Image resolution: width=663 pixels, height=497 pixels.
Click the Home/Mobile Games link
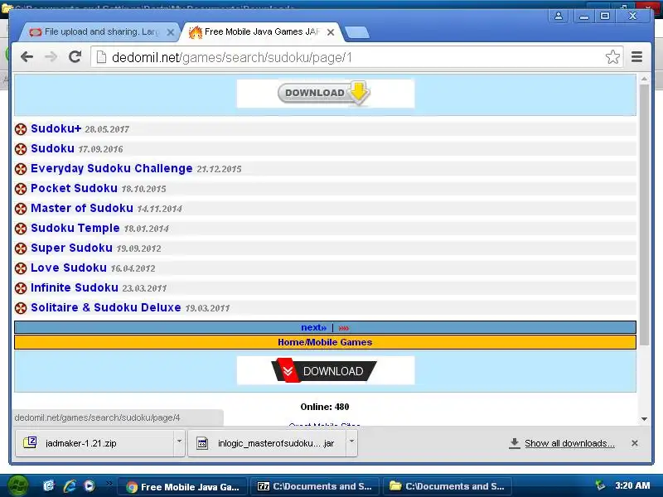pyautogui.click(x=325, y=342)
